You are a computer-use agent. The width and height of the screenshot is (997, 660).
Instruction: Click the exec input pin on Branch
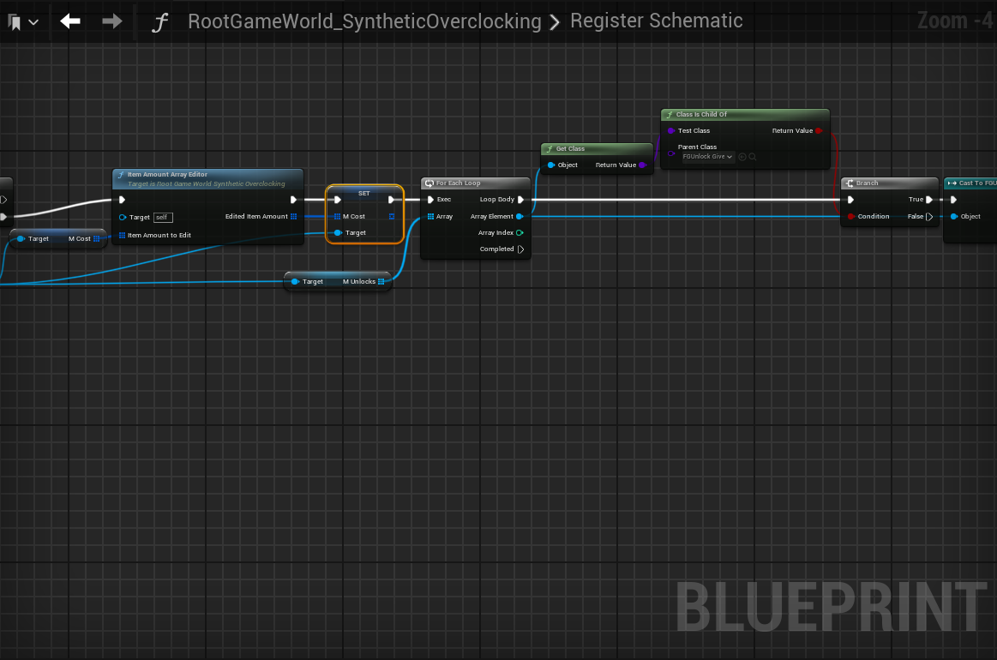(x=850, y=200)
